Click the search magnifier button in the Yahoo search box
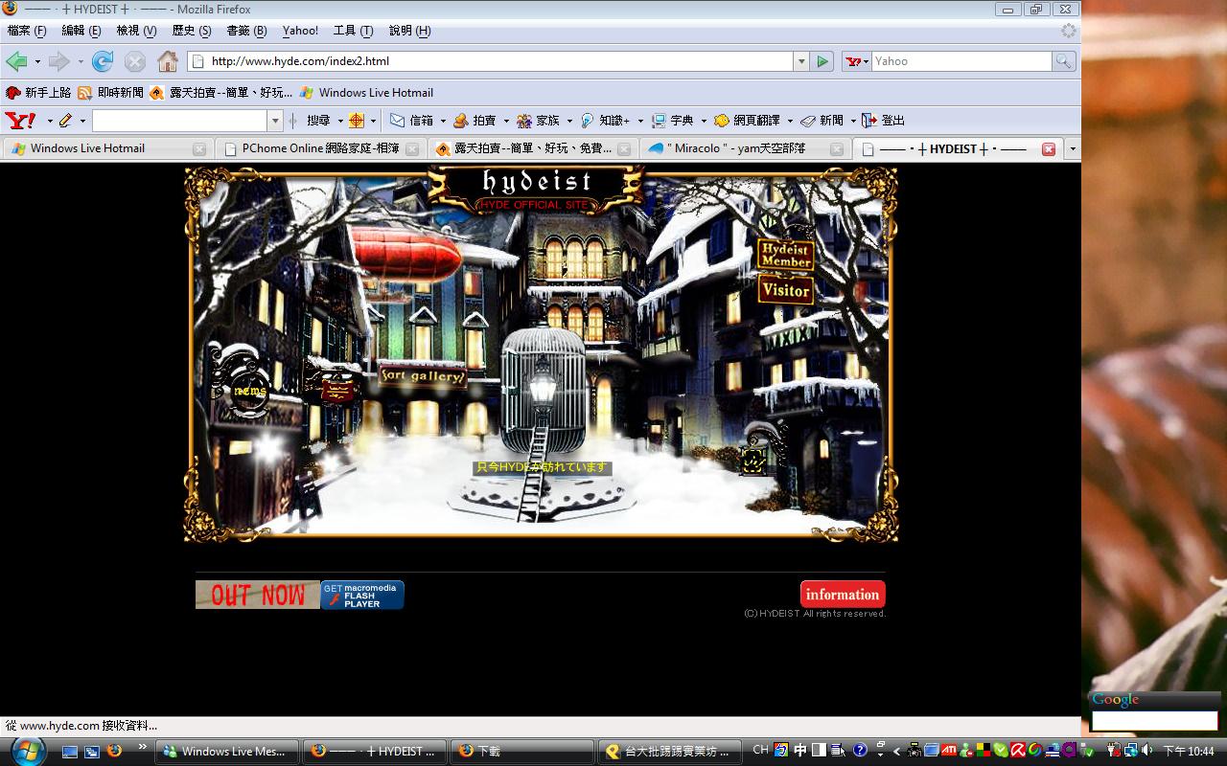This screenshot has width=1227, height=766. pos(1063,61)
